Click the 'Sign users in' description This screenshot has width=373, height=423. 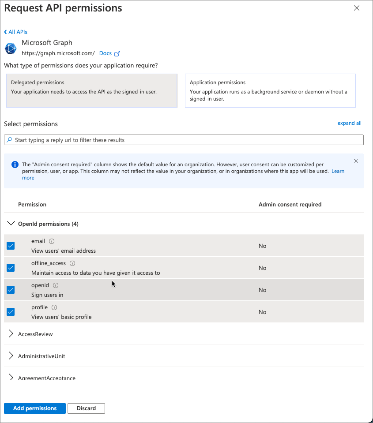tap(47, 295)
